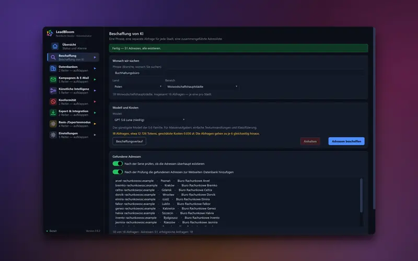
Task: Select dorvik-rachunkowosc.example row
Action: coord(165,195)
